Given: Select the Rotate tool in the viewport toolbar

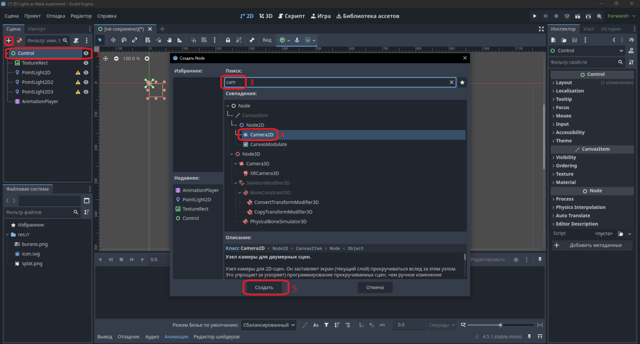Looking at the screenshot, I should point(124,40).
